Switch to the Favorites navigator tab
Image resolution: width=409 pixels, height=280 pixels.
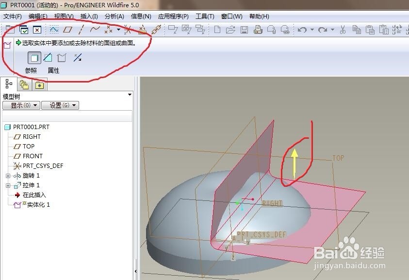click(x=40, y=85)
